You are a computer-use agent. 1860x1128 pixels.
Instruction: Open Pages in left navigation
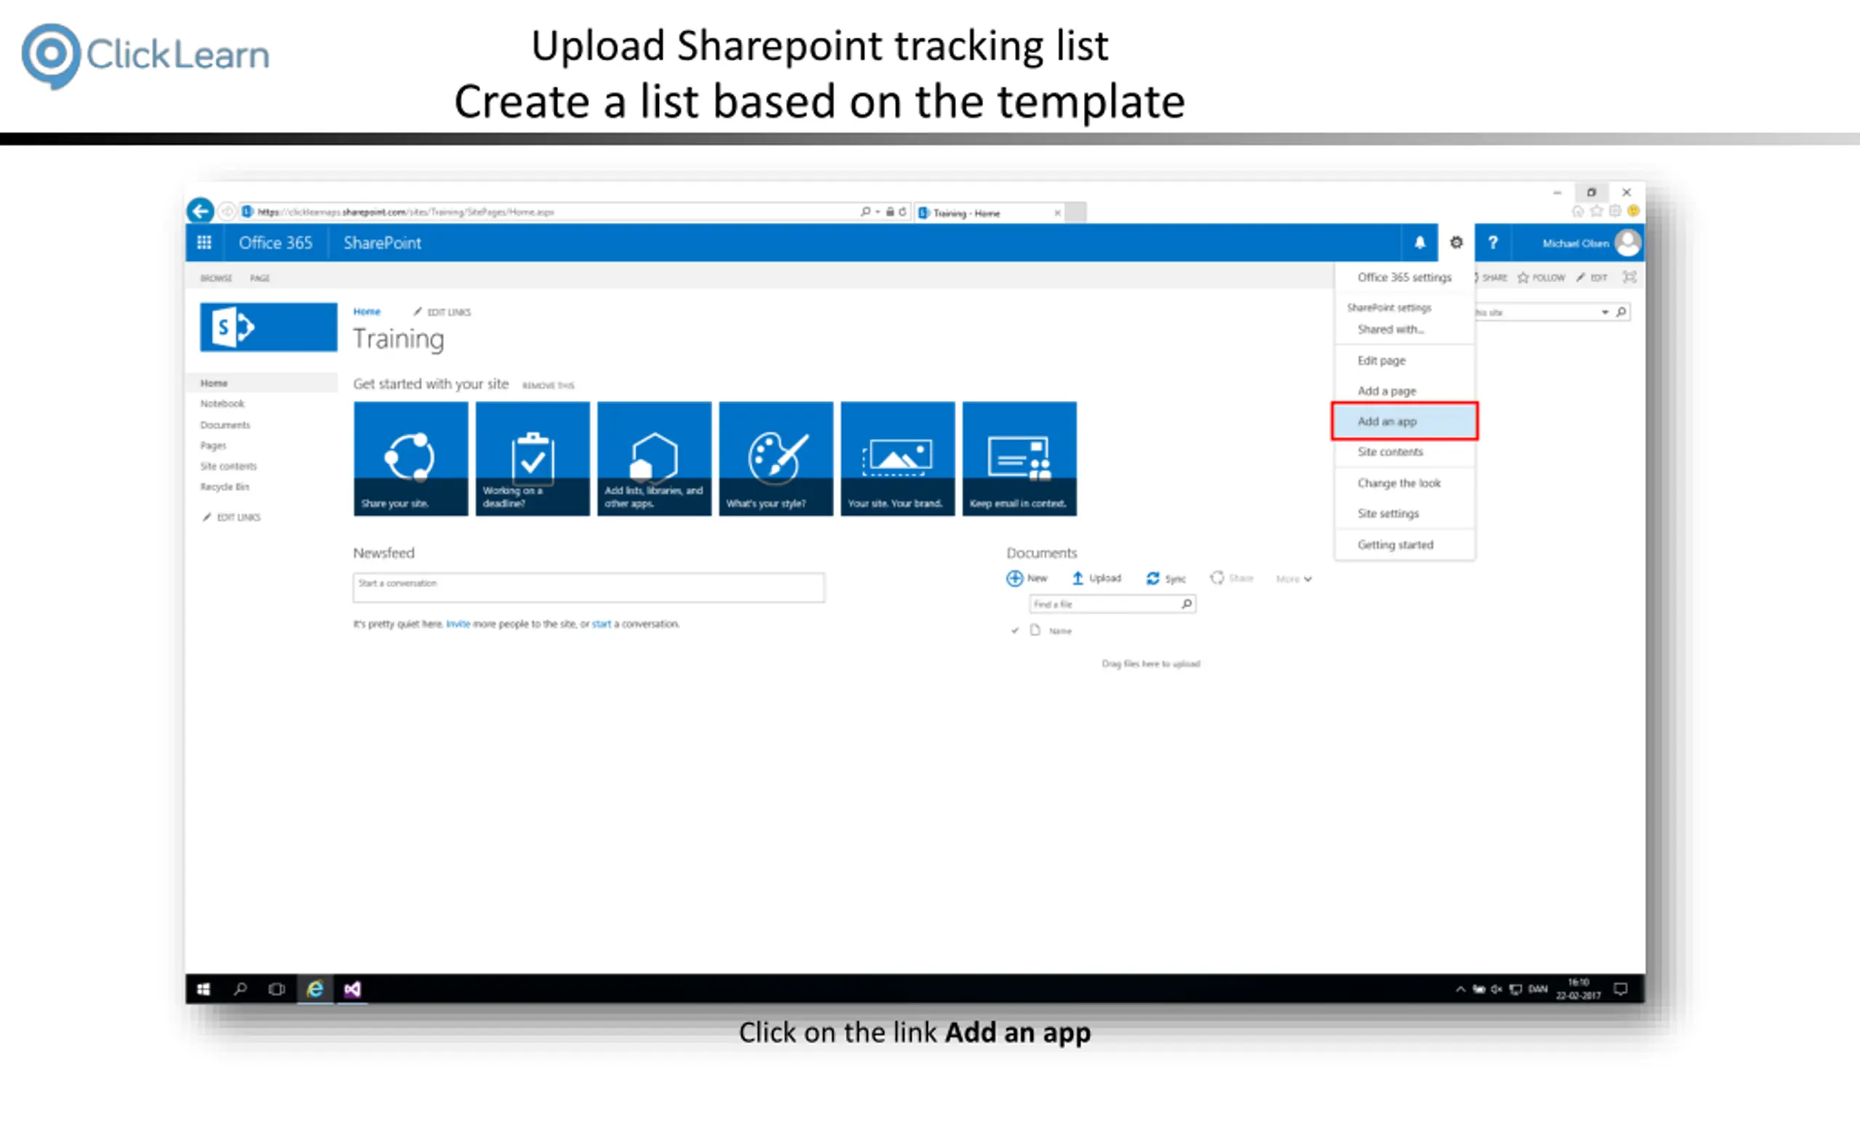tap(213, 446)
